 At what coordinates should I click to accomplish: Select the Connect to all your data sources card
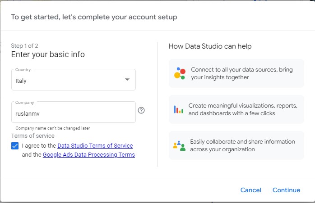(x=236, y=73)
